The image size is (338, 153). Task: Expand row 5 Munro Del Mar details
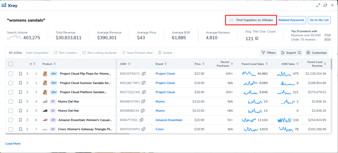[x=27, y=111]
